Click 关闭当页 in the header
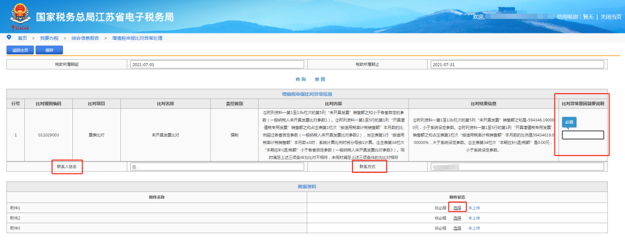Image resolution: width=625 pixels, height=240 pixels. point(611,17)
